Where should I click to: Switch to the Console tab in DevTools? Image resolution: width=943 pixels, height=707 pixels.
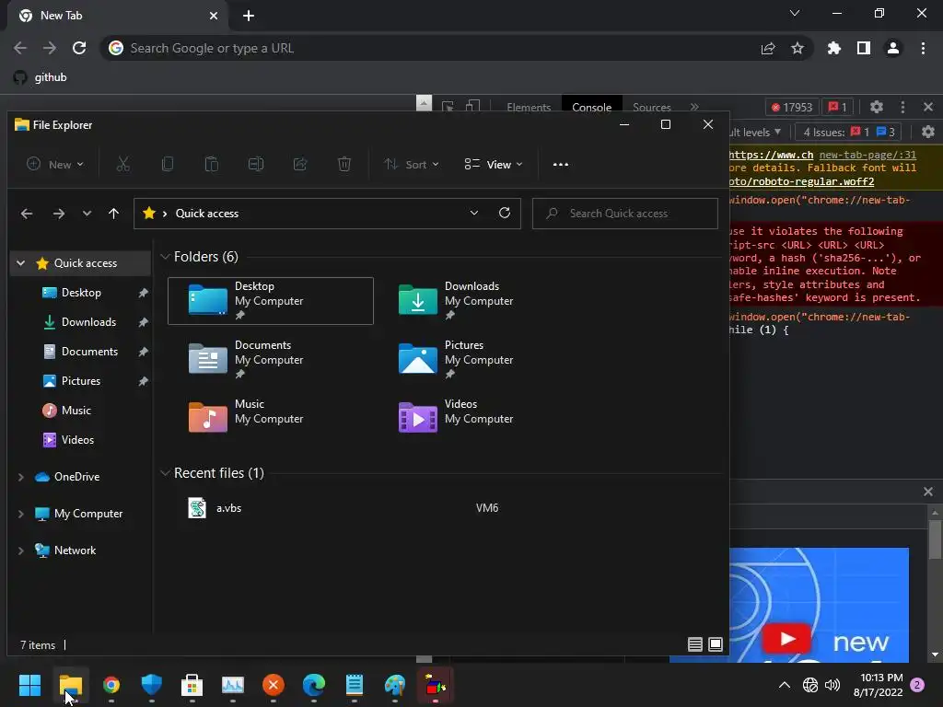(592, 107)
